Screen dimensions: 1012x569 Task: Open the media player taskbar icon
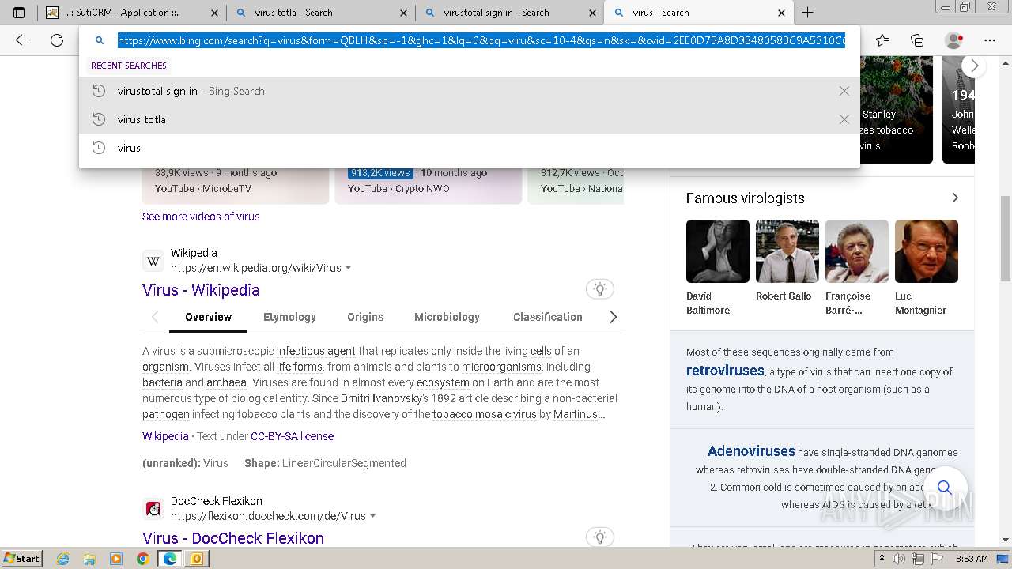116,559
